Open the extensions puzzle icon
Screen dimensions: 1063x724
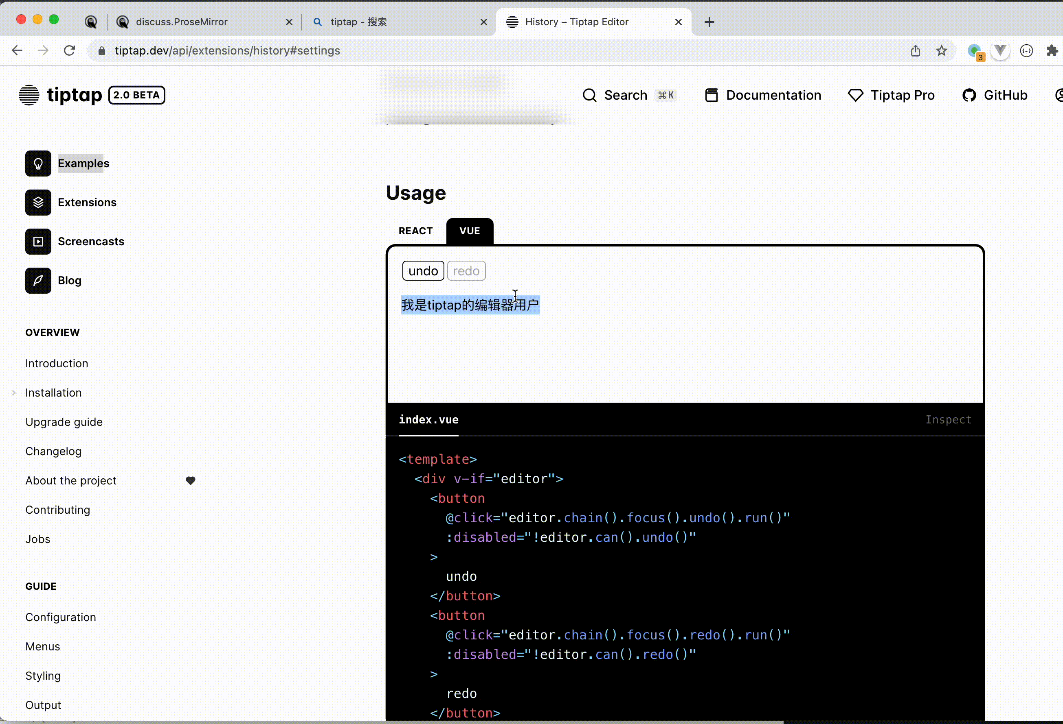[1052, 51]
